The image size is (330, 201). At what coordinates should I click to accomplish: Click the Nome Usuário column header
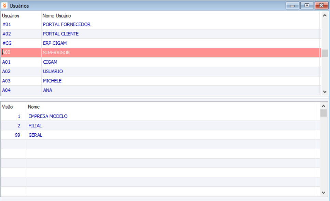(x=57, y=16)
